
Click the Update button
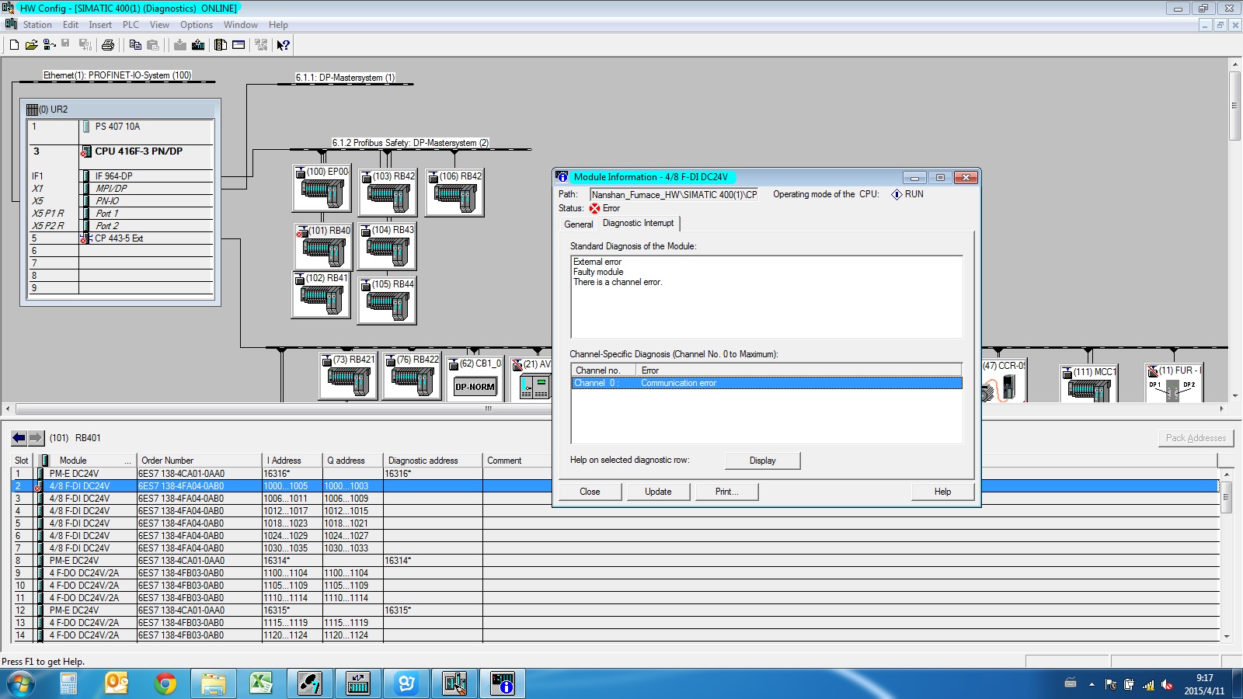[x=658, y=492]
